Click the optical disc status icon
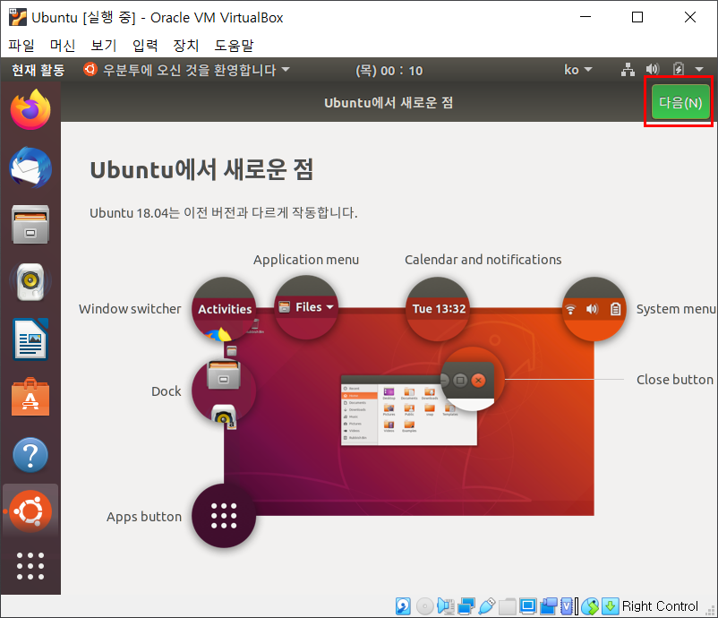Screen dimensions: 718x618 [425, 606]
